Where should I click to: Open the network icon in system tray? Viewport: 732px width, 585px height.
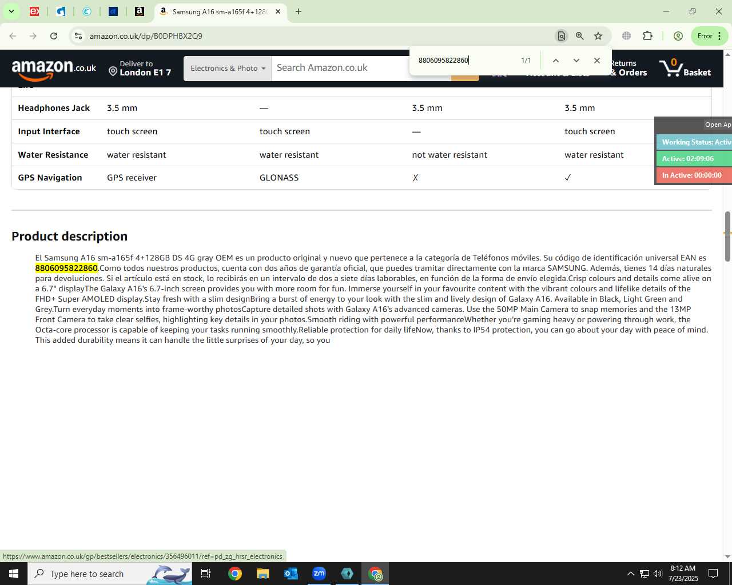(x=645, y=574)
